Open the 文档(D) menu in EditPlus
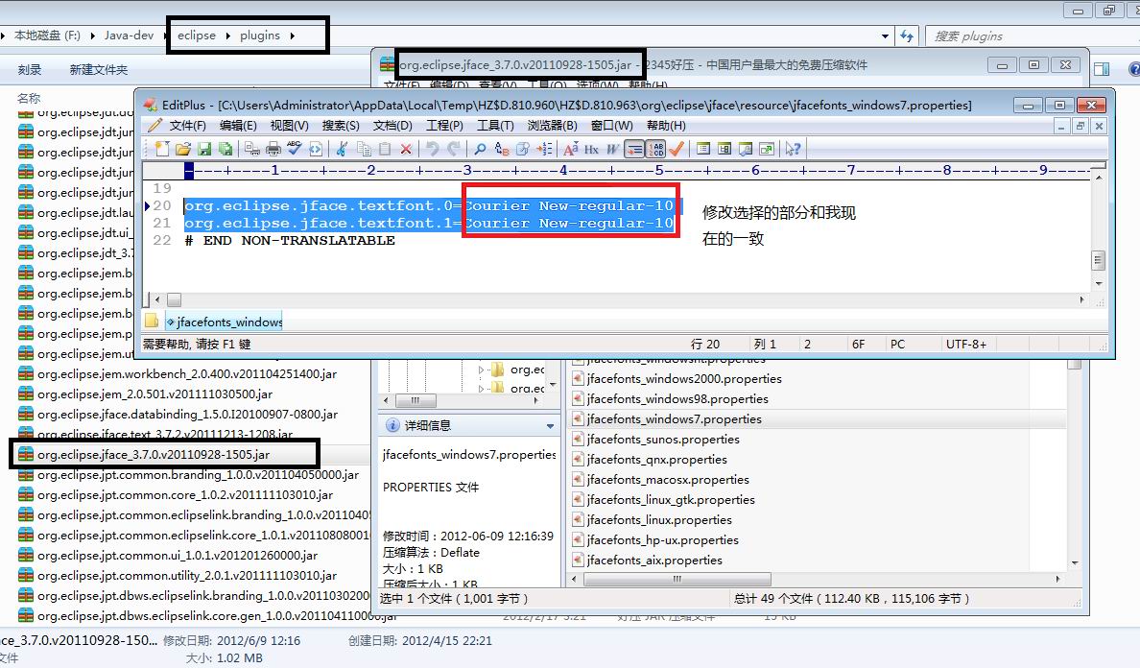The height and width of the screenshot is (668, 1140). (x=392, y=126)
